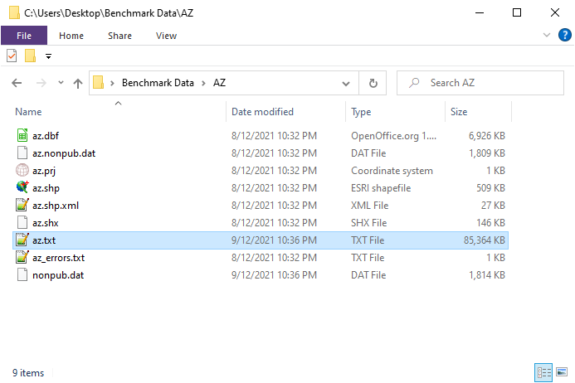Image resolution: width=575 pixels, height=383 pixels.
Task: Open the address bar history dropdown
Action: click(345, 83)
